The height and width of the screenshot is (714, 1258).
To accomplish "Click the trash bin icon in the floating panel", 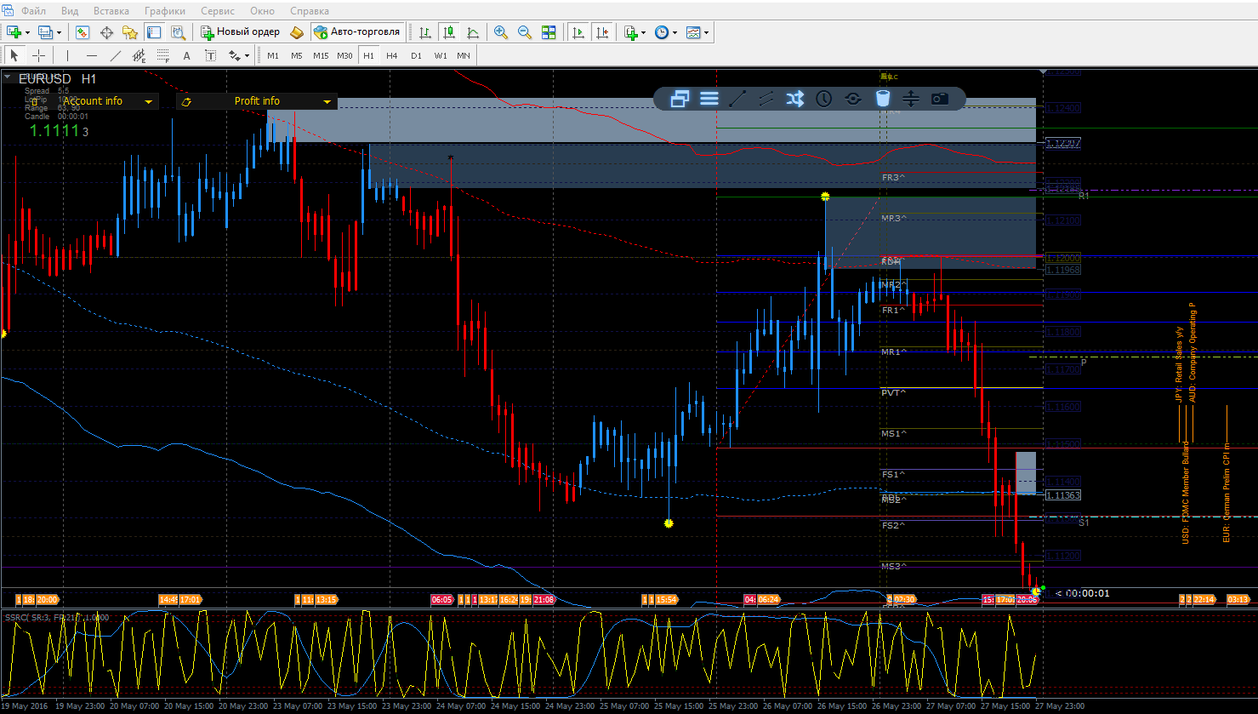I will point(883,99).
